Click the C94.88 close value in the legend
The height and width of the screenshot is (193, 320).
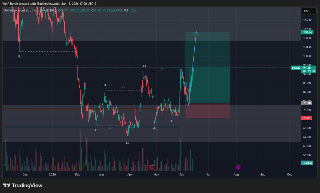click(x=96, y=11)
